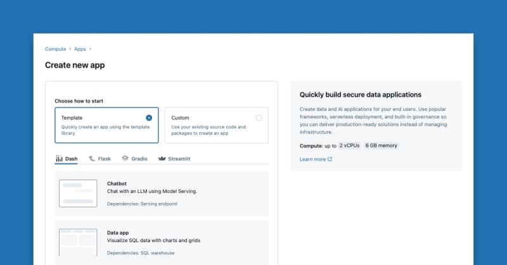Go to Compute in the breadcrumb
Viewport: 507px width, 265px height.
(55, 49)
